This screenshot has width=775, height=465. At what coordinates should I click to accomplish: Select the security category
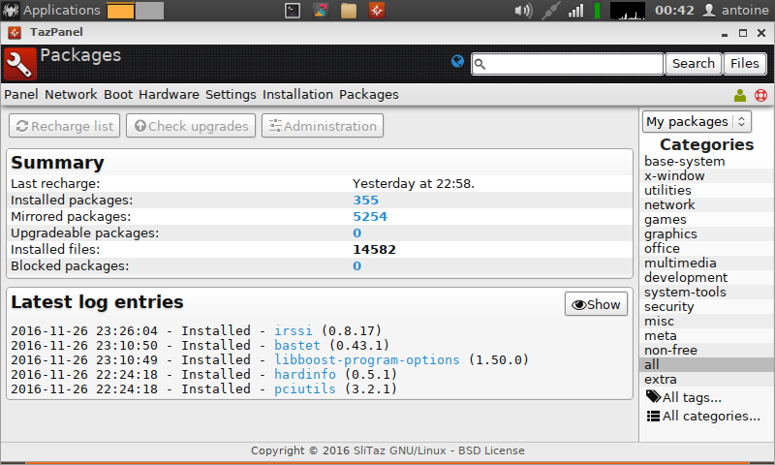[x=668, y=307]
